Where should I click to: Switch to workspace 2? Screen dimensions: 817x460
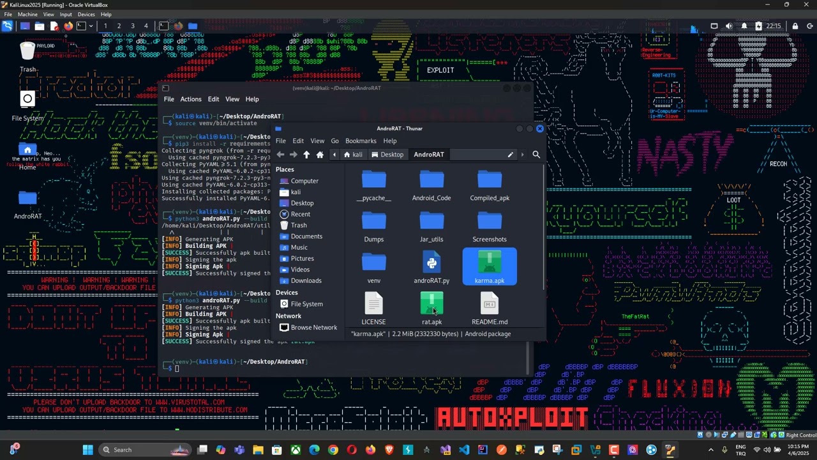pyautogui.click(x=119, y=26)
